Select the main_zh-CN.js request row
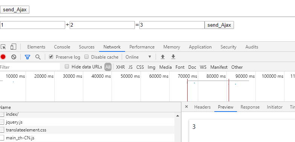 [87, 138]
